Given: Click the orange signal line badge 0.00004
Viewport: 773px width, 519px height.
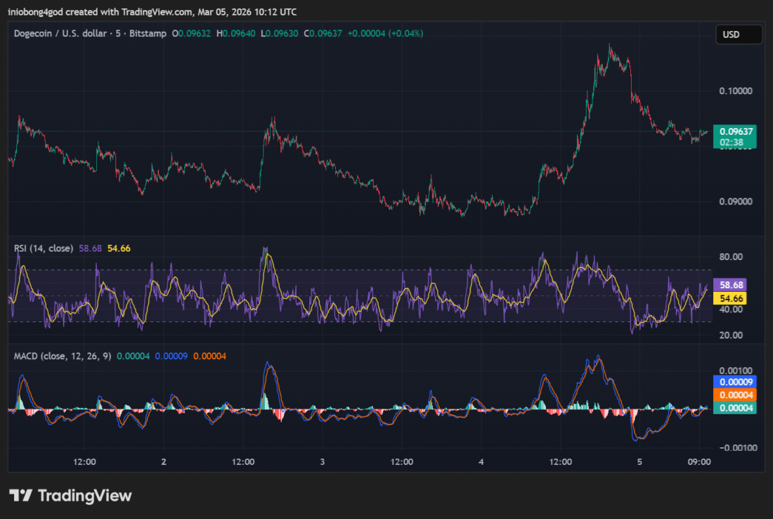Looking at the screenshot, I should [735, 395].
